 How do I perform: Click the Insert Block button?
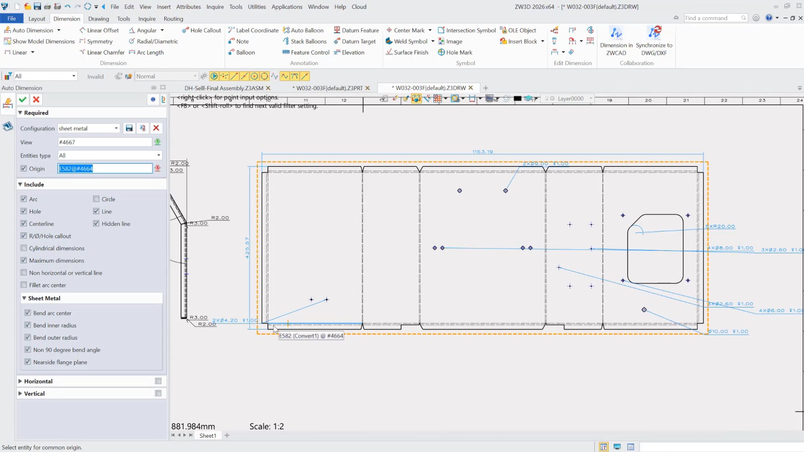coord(518,41)
